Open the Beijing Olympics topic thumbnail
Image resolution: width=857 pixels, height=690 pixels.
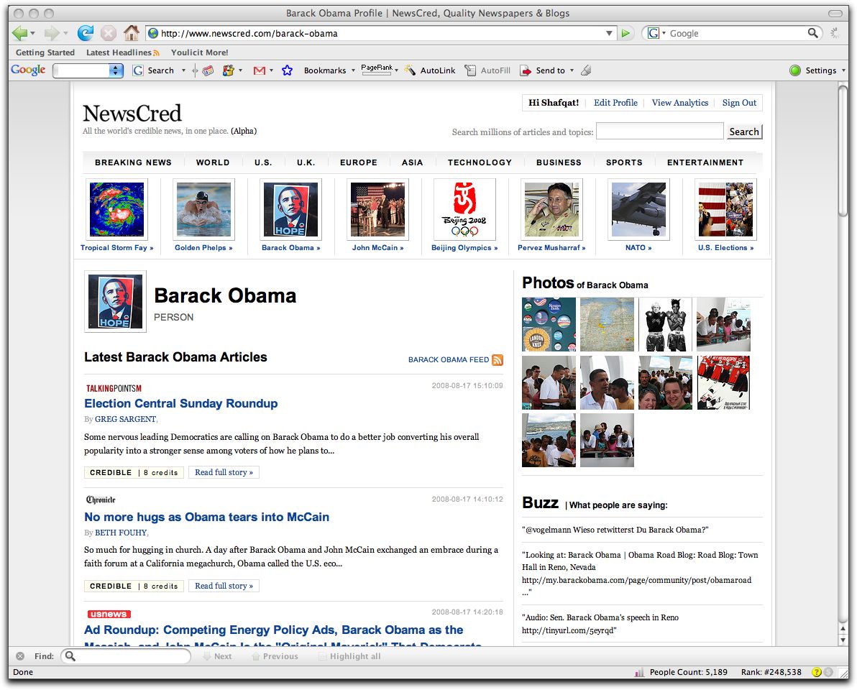coord(464,210)
